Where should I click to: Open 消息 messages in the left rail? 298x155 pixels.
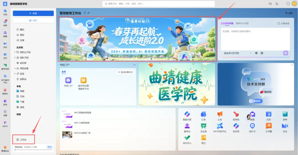click(5, 23)
